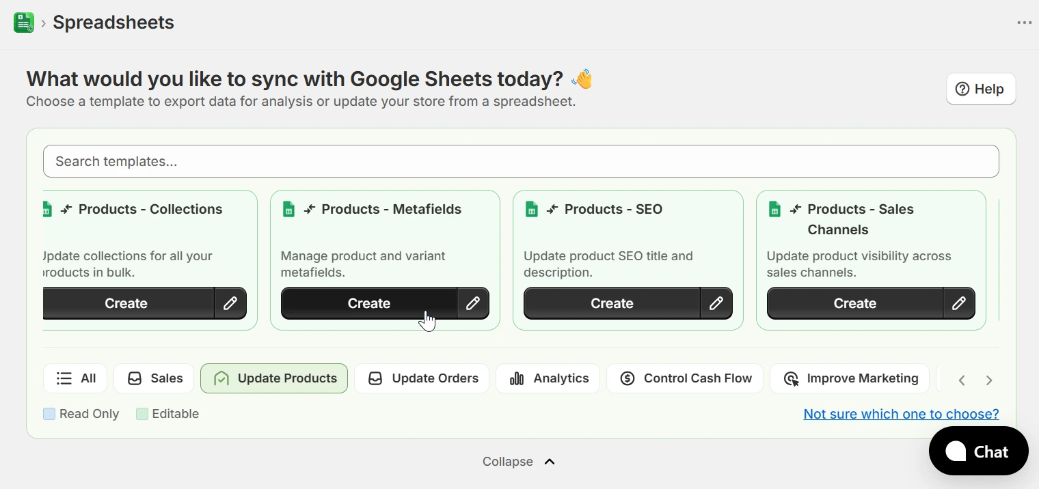Create the Products - Collections template

click(x=128, y=303)
